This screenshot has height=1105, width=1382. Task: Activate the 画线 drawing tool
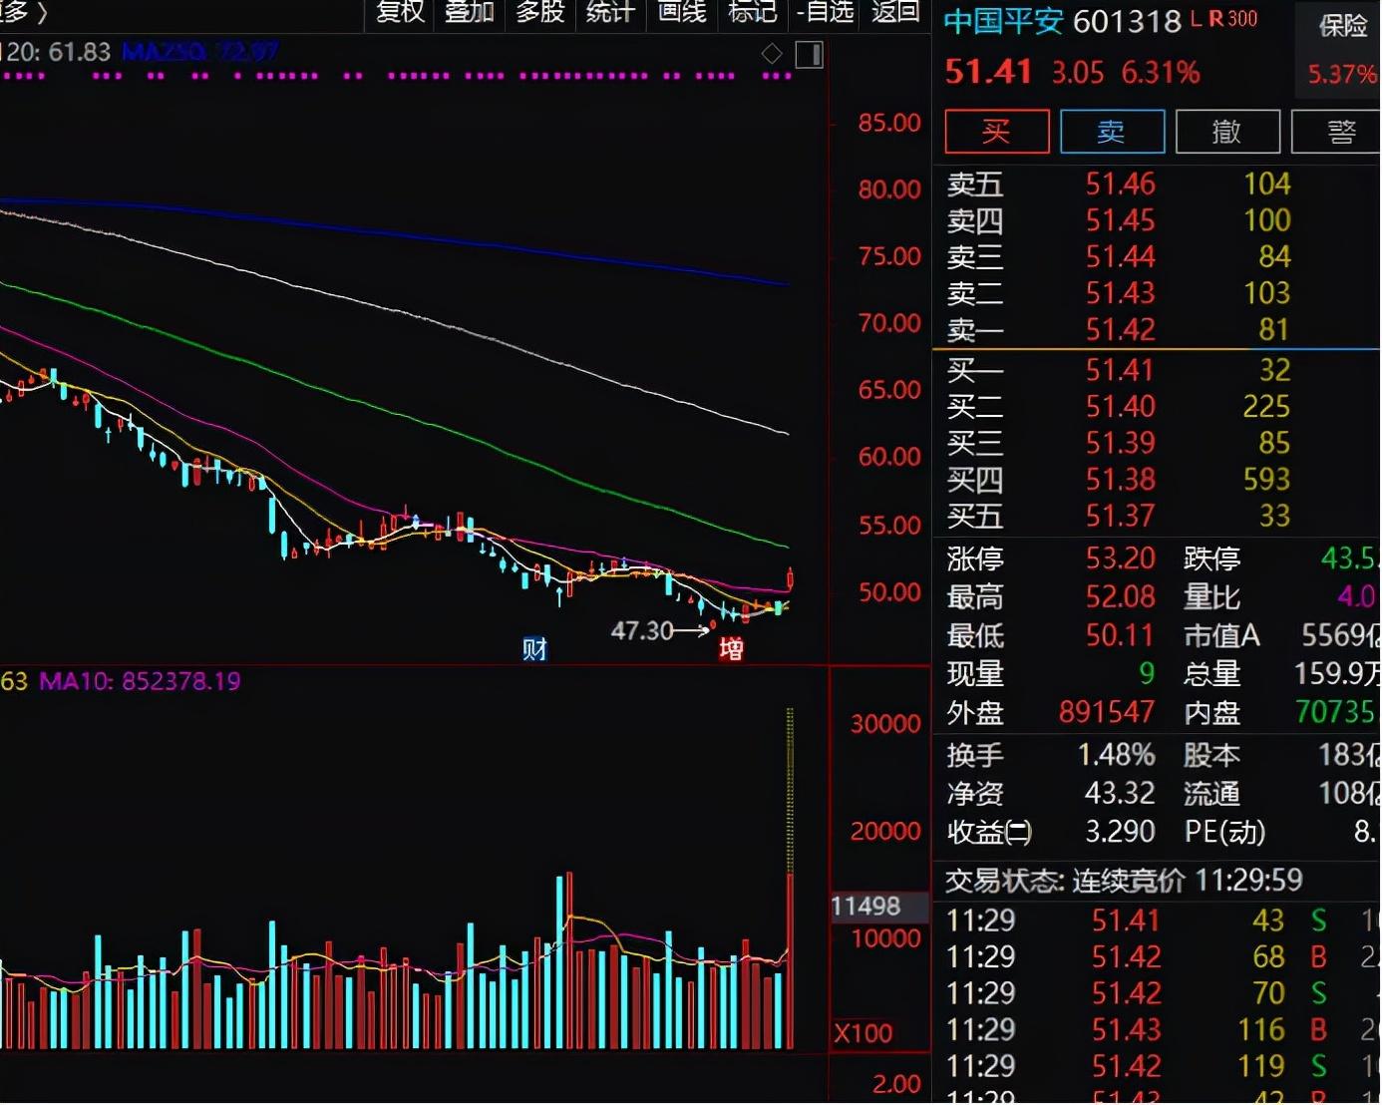pos(682,12)
